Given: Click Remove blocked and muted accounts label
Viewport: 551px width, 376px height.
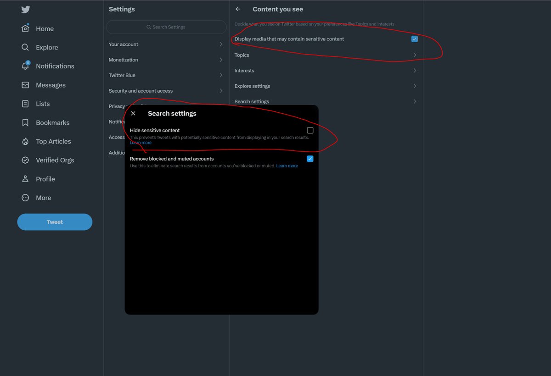Looking at the screenshot, I should [172, 159].
